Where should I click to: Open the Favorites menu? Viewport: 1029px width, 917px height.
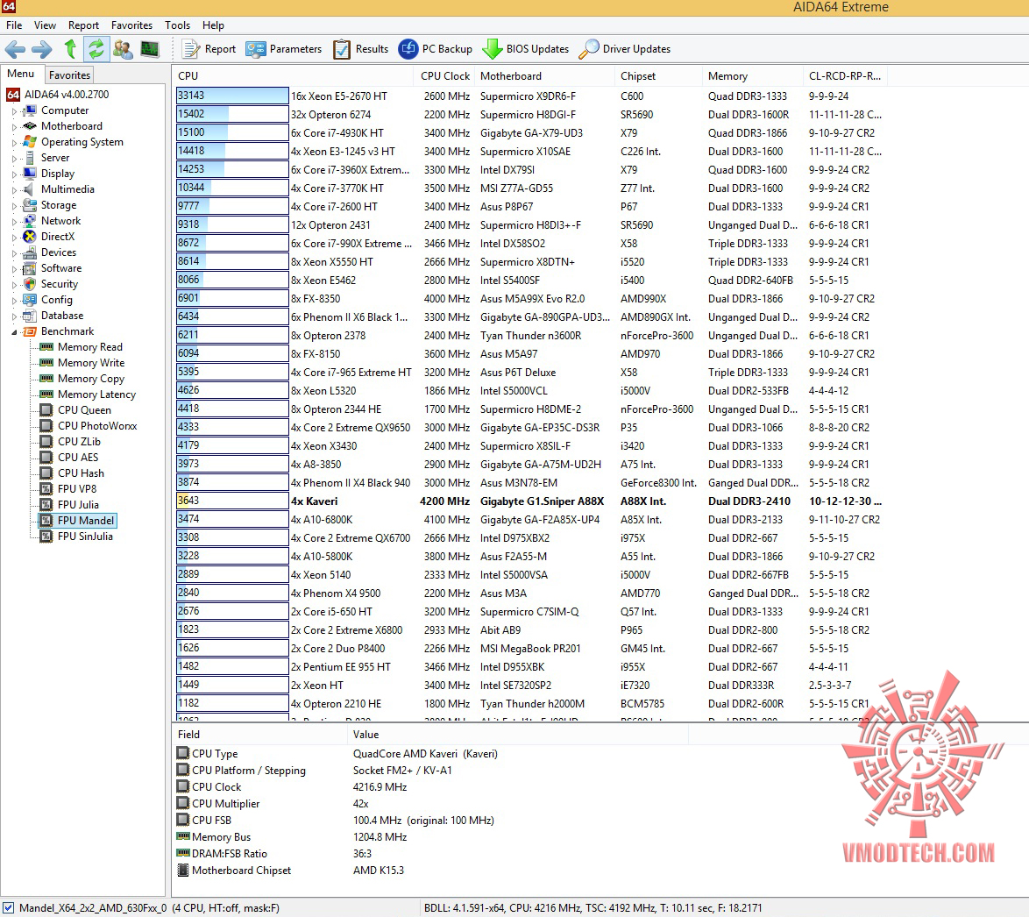(x=131, y=25)
